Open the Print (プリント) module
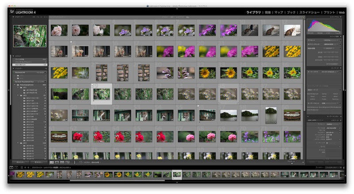Image resolution: width=354 pixels, height=194 pixels. [x=329, y=12]
